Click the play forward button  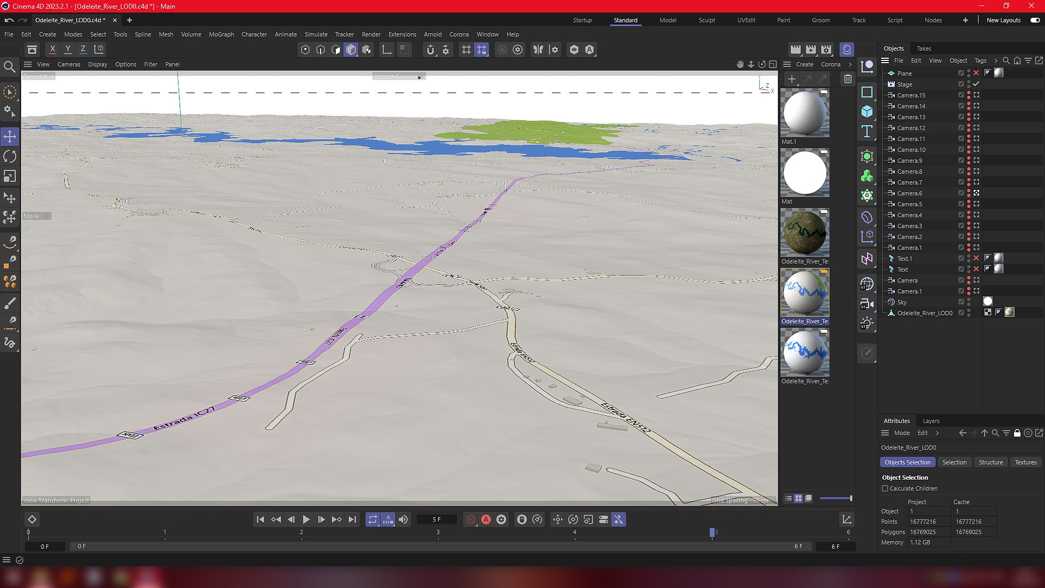coord(306,519)
